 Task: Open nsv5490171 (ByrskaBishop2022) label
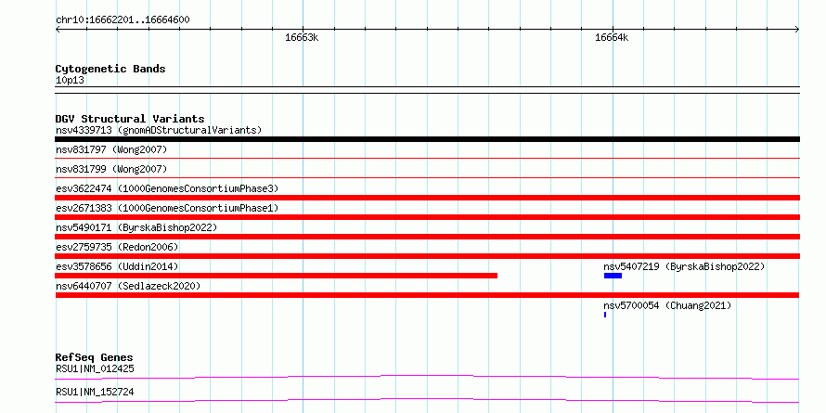136,227
